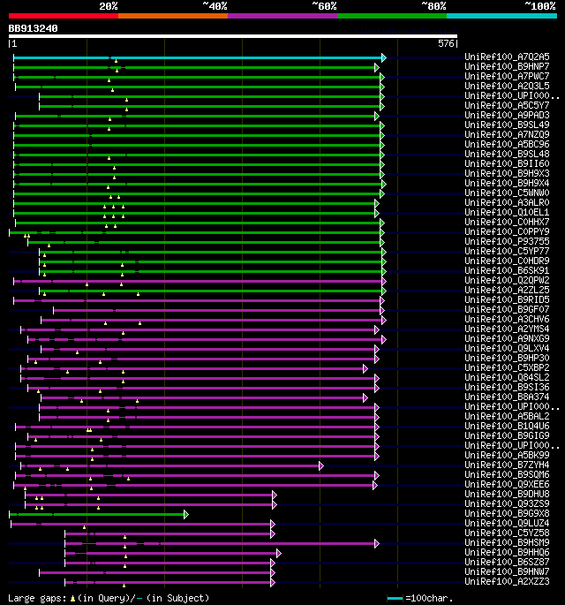Click the orange ~40% identity legend segment
Viewport: 565px width, 605px height.
coord(173,16)
